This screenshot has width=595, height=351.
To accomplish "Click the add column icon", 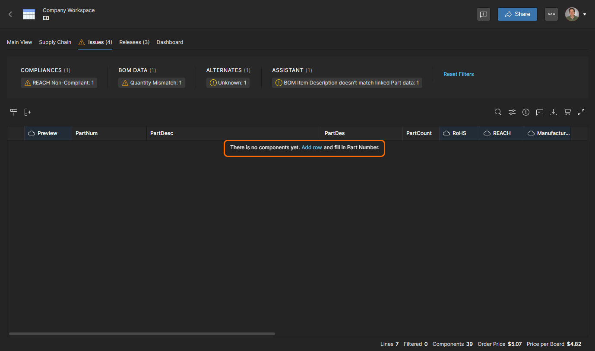I will 28,112.
